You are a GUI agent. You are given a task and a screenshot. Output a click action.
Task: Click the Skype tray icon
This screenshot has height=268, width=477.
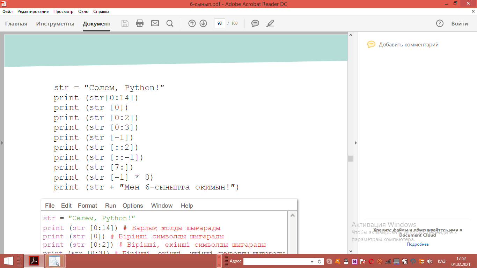(x=329, y=261)
